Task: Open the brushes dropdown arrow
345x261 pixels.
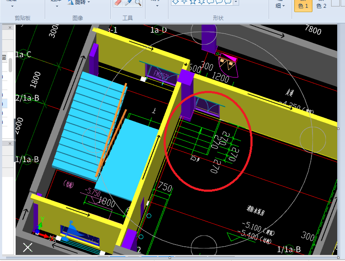Action: [157, 6]
